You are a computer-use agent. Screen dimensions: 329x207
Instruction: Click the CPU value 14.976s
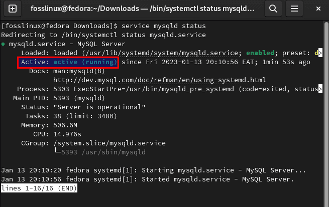coord(67,134)
